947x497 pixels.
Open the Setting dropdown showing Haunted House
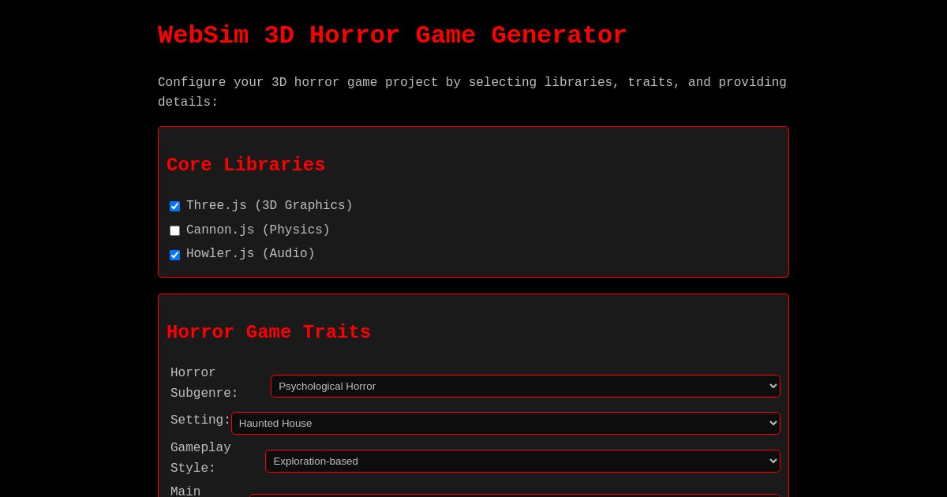(x=505, y=423)
